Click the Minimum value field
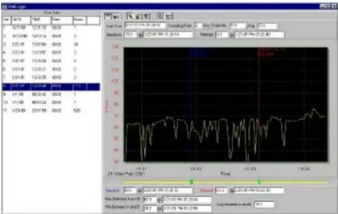This screenshot has width=338, height=214. click(x=222, y=35)
